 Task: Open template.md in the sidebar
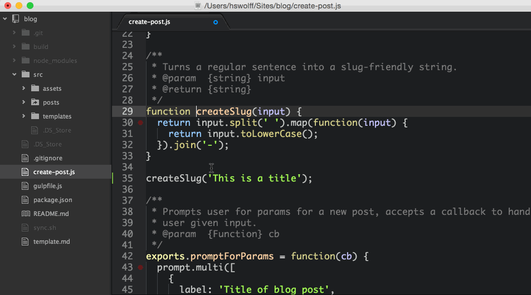pyautogui.click(x=51, y=242)
